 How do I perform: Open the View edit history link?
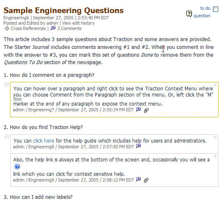[x=78, y=23]
